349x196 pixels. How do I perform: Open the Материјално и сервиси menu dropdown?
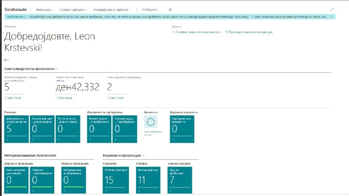pos(112,10)
